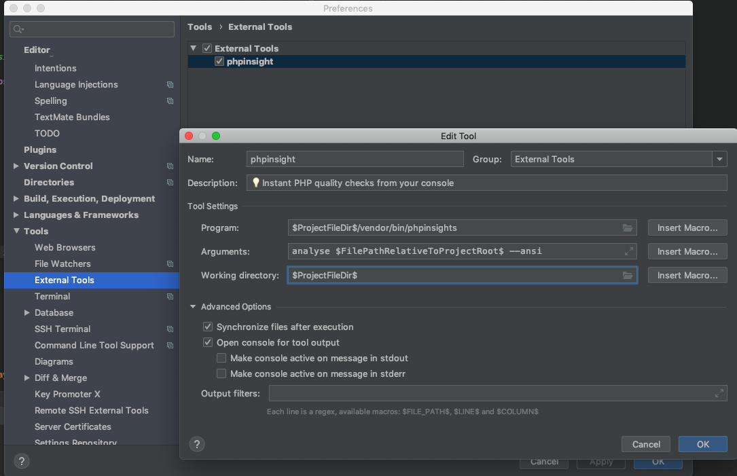This screenshot has height=476, width=737.
Task: Close the Edit Tool dialog window
Action: [x=189, y=136]
